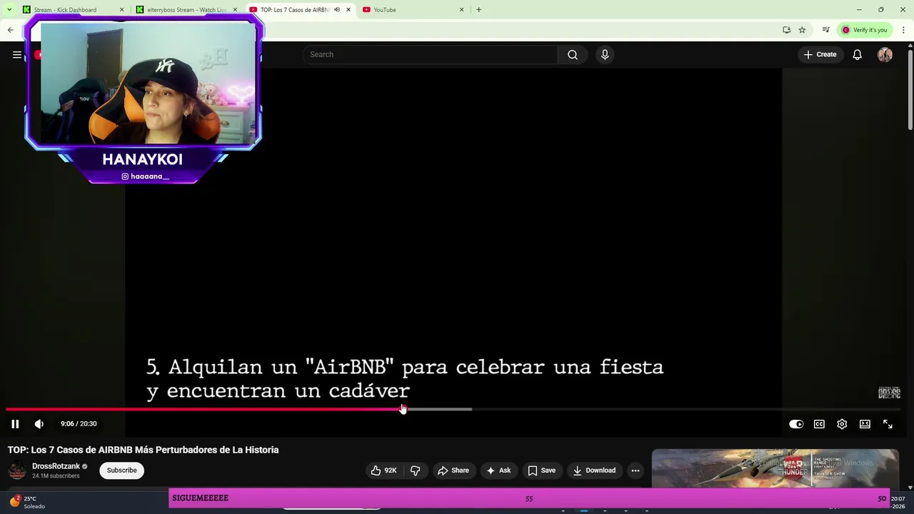Open the YouTube account avatar menu

[885, 54]
